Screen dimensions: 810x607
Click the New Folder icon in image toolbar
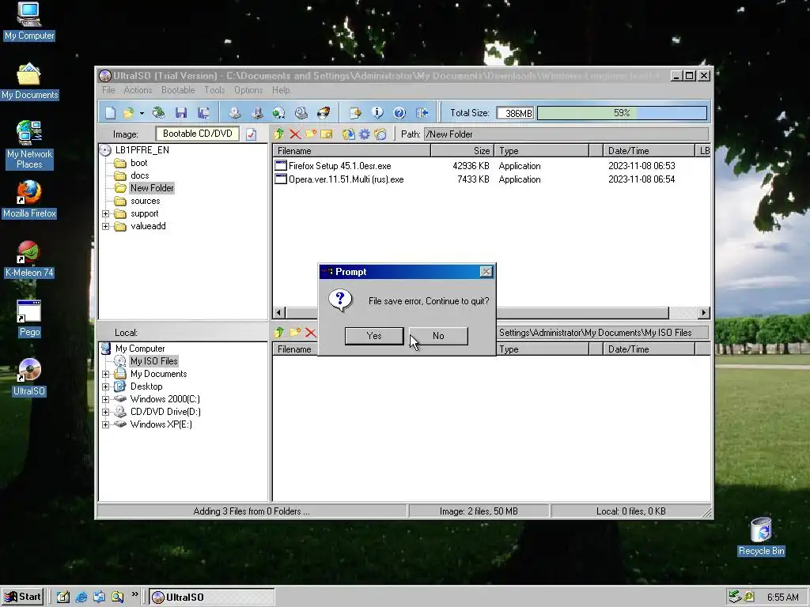tap(310, 134)
